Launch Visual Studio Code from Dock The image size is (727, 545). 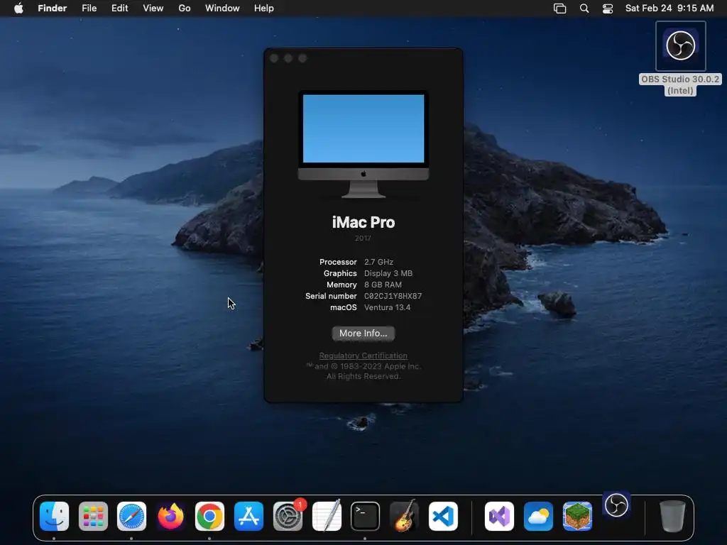pos(443,516)
